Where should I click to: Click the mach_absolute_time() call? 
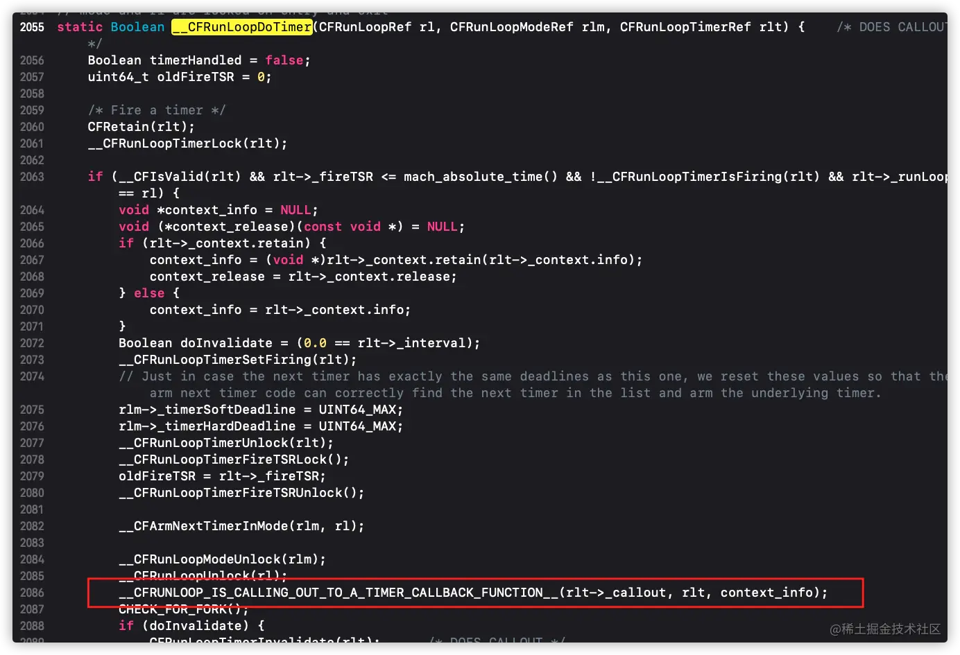point(481,177)
